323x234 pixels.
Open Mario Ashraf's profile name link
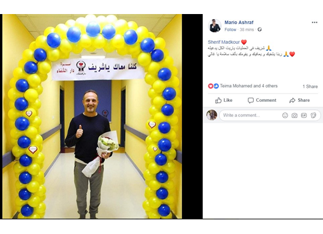[x=239, y=22]
